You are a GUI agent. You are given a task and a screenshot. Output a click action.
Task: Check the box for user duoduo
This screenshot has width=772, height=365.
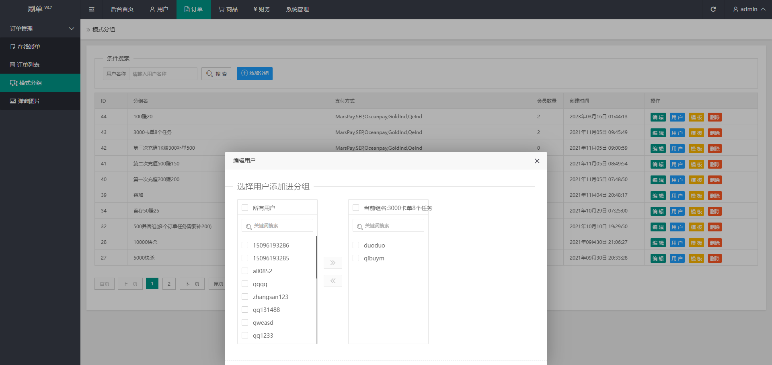356,245
